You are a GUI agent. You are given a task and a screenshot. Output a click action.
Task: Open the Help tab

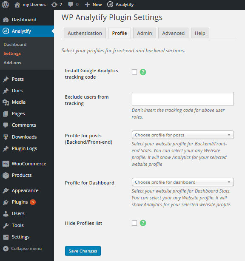click(200, 33)
